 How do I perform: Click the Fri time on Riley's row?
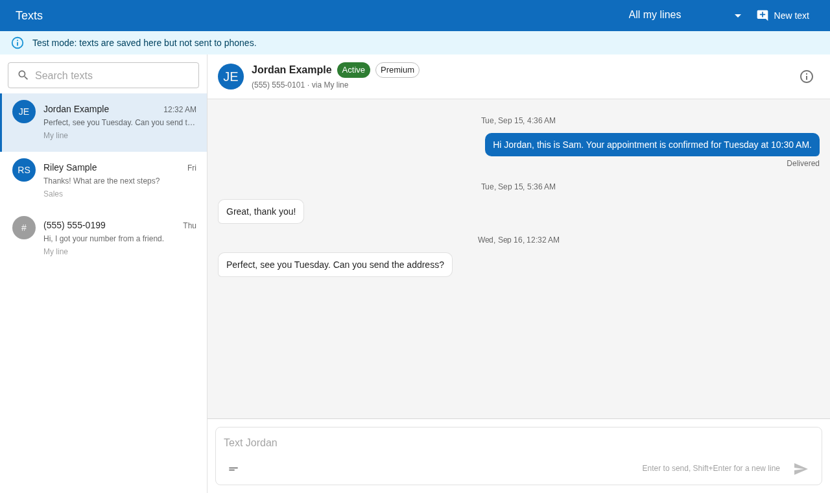point(192,168)
